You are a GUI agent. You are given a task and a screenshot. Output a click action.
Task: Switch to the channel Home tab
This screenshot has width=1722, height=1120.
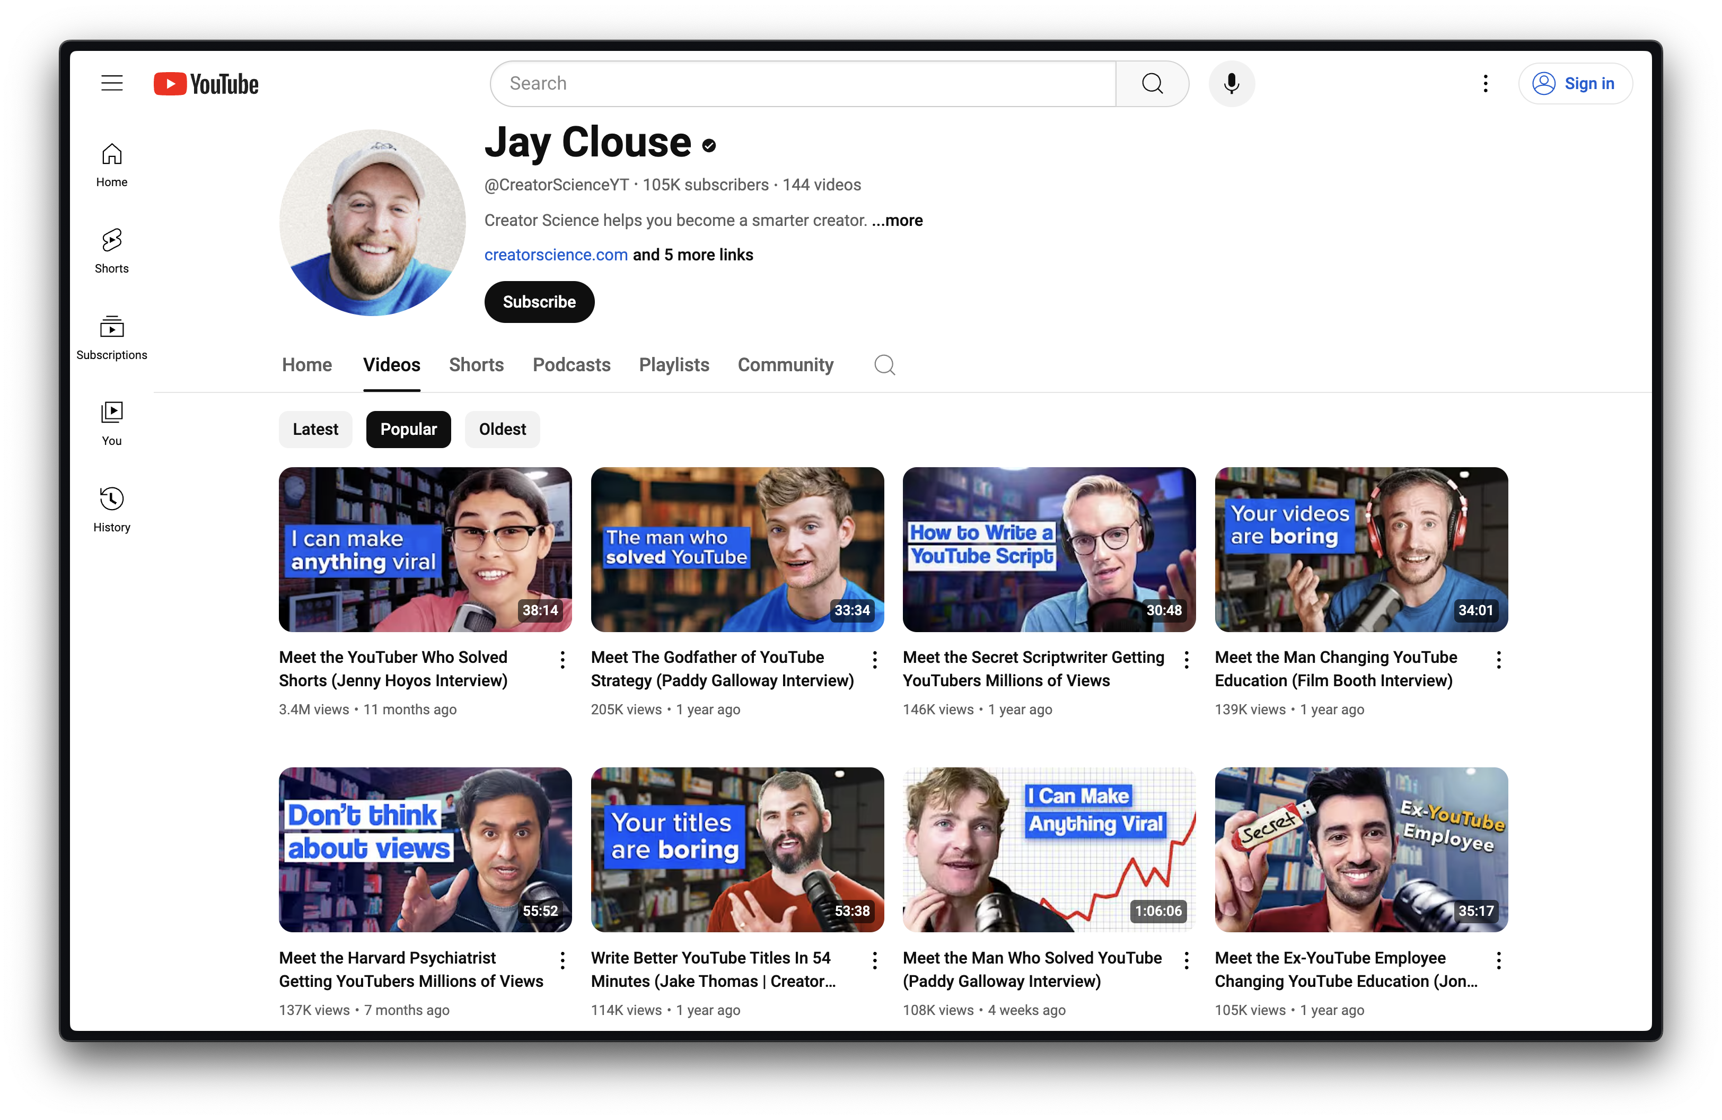(x=307, y=365)
